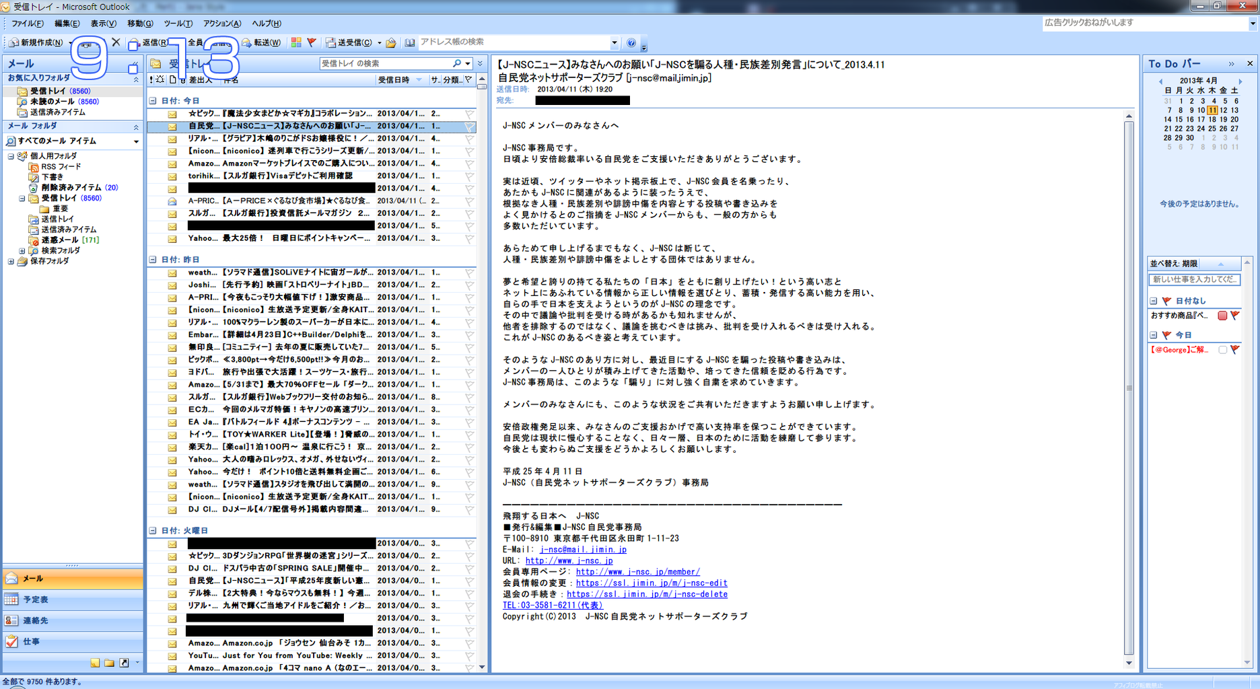Switch to 仕事 tasks view
Image resolution: width=1260 pixels, height=689 pixels.
(x=73, y=641)
